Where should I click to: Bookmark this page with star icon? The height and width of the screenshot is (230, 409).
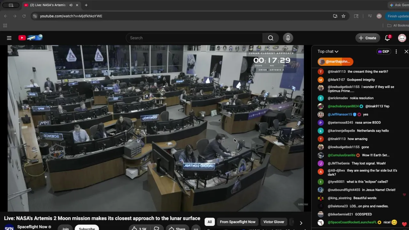(343, 16)
